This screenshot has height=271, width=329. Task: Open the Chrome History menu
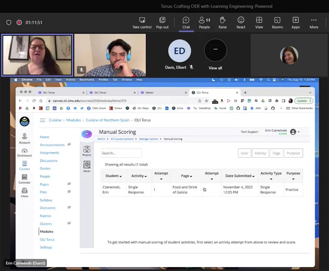(x=71, y=80)
